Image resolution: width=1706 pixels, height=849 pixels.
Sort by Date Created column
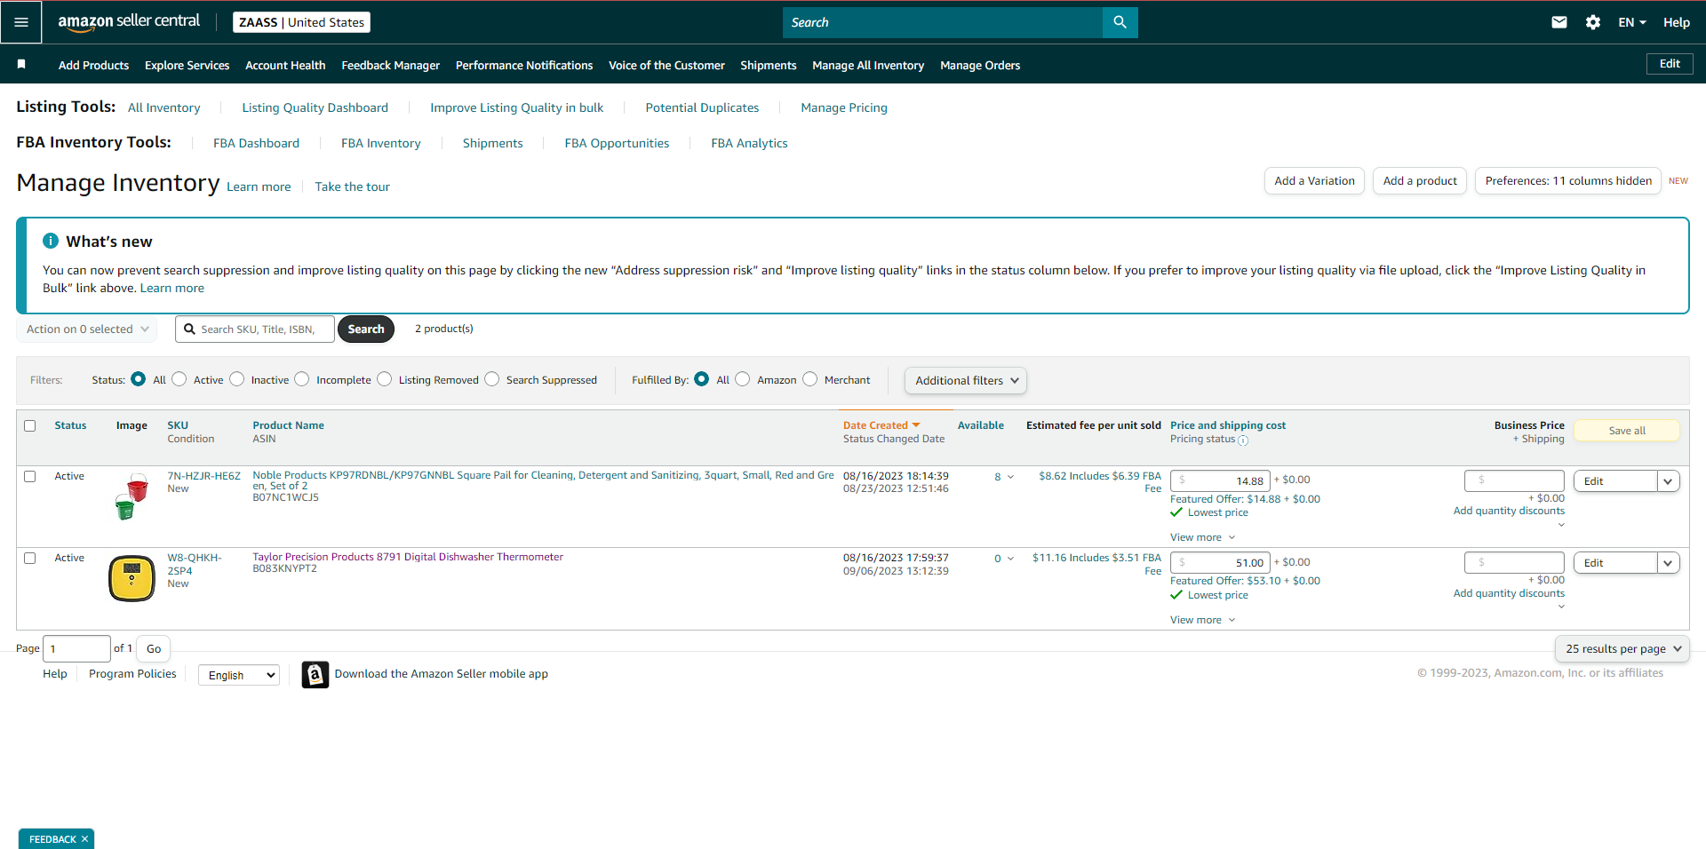click(x=881, y=425)
